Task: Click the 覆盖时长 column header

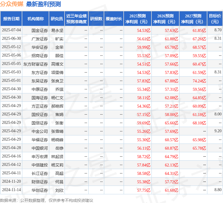Action: coord(114,19)
